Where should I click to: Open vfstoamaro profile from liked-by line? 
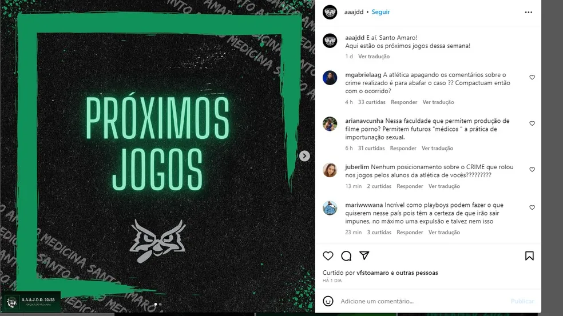click(x=372, y=273)
